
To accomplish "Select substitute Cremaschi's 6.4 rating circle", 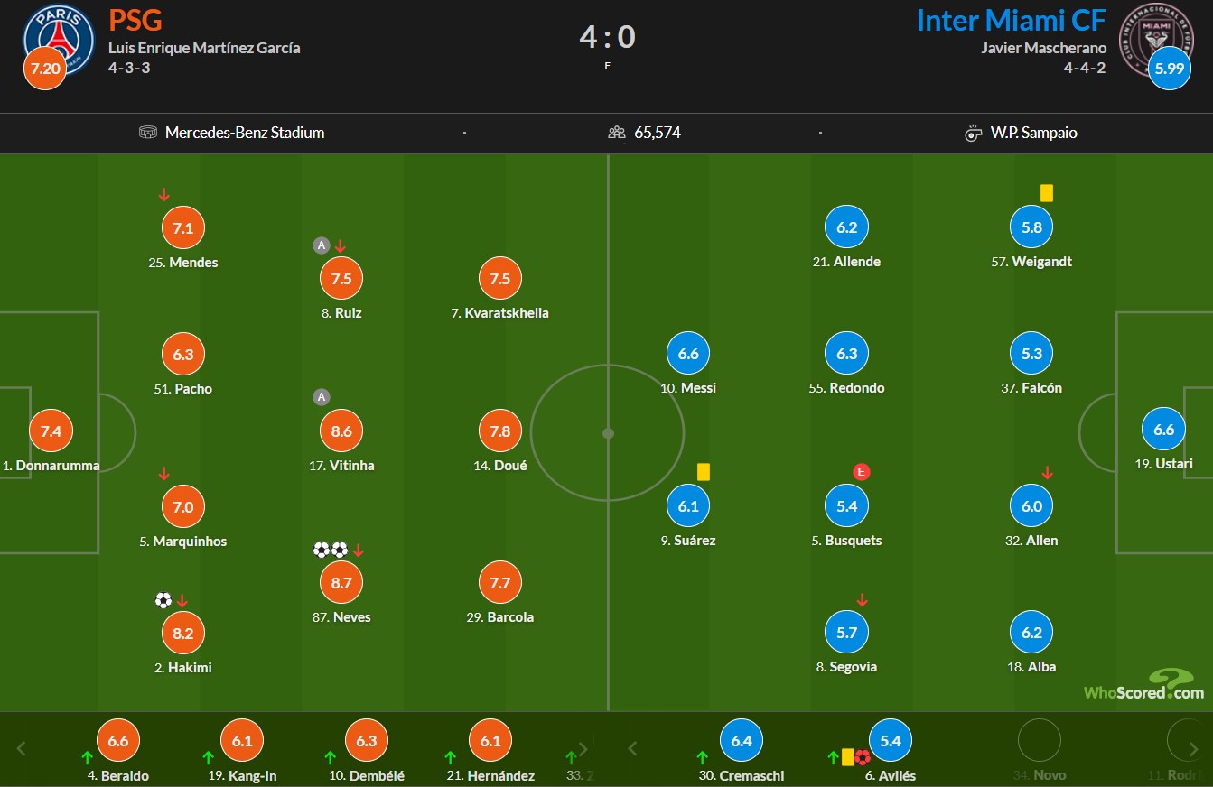I will (x=742, y=741).
